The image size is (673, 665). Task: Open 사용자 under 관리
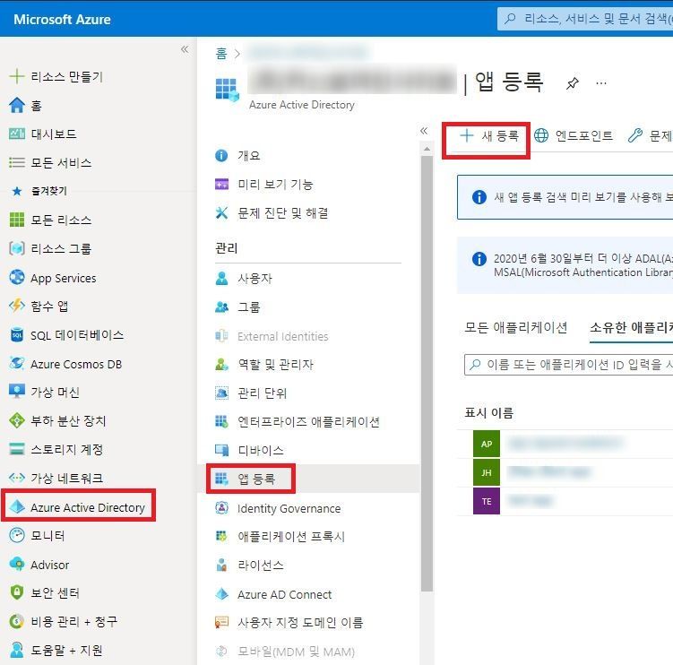244,278
